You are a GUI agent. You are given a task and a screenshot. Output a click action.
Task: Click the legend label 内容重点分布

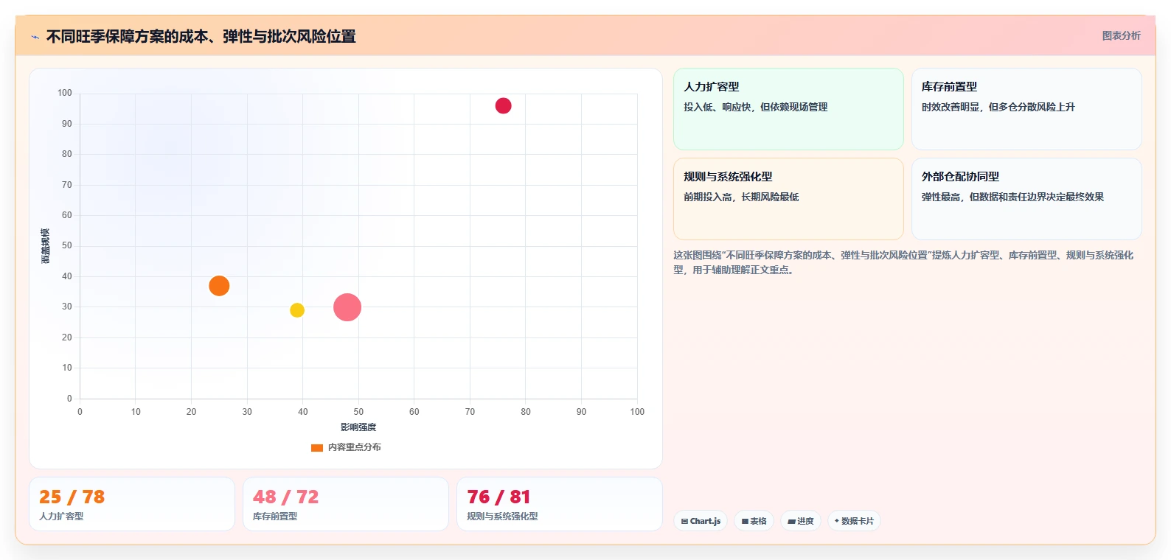point(355,447)
